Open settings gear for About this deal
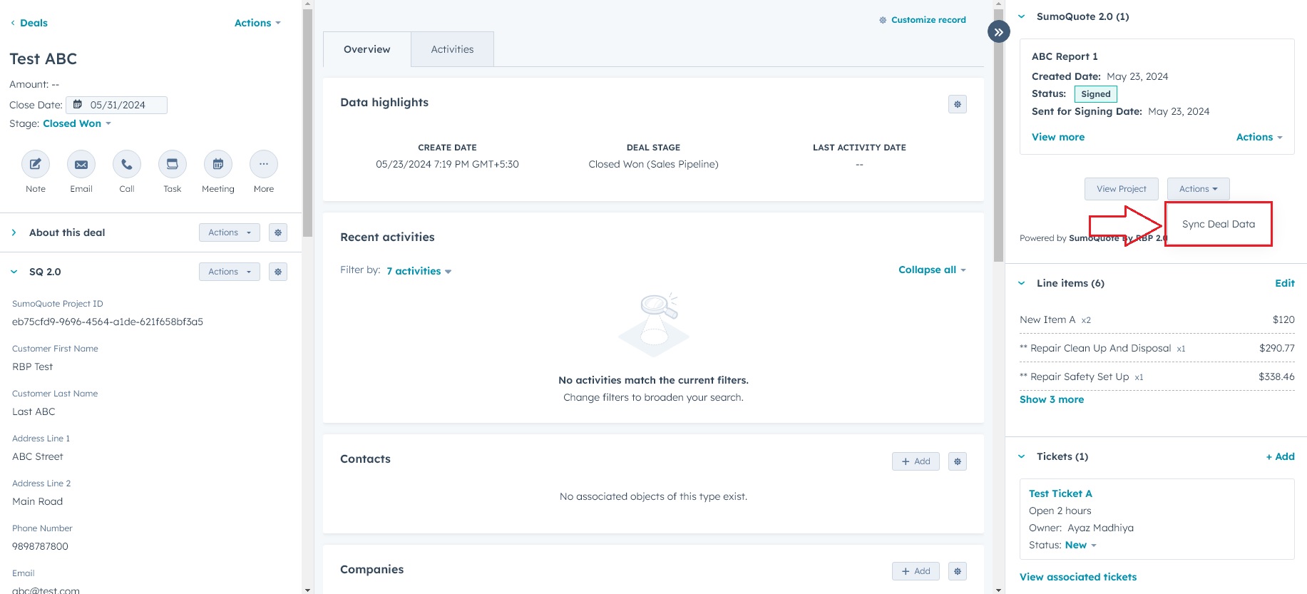Screen dimensions: 1307x594 278,232
